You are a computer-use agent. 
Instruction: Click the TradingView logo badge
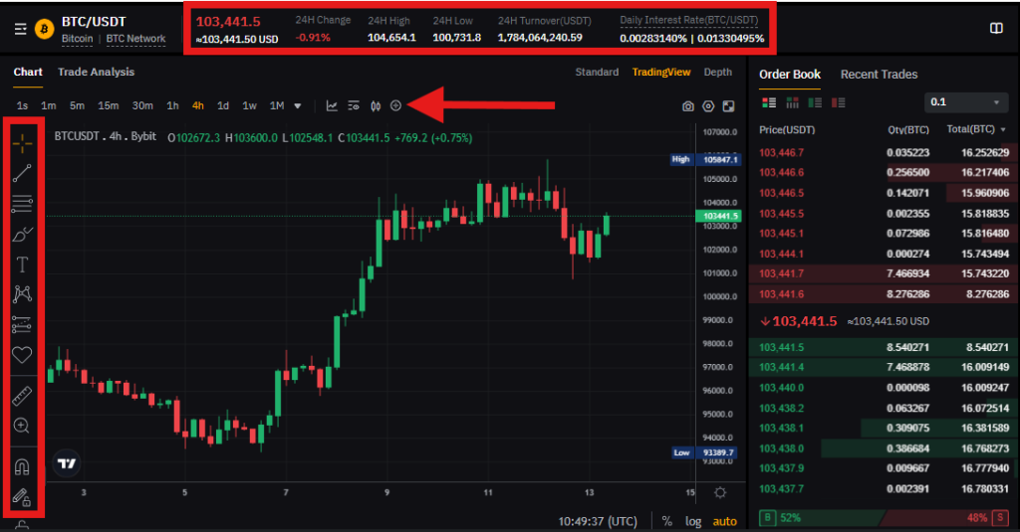click(x=67, y=463)
